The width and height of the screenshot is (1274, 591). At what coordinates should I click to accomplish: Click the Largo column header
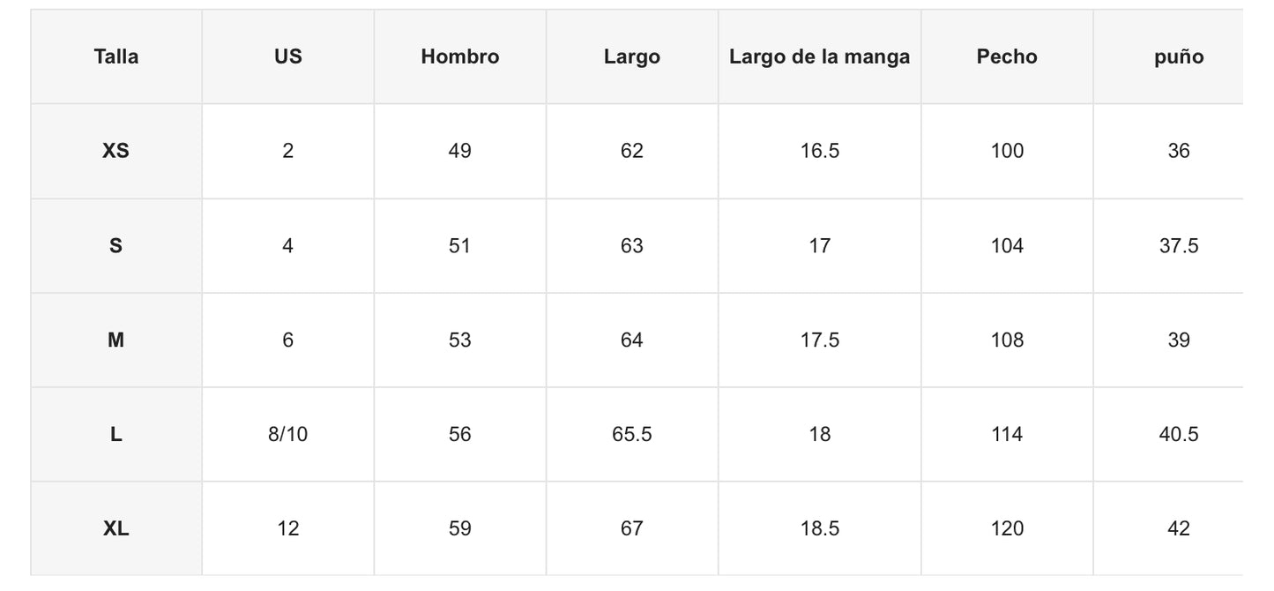click(x=631, y=56)
